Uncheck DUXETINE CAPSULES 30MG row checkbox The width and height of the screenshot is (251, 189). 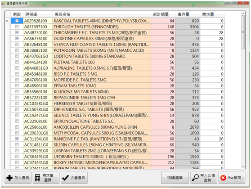click(17, 39)
